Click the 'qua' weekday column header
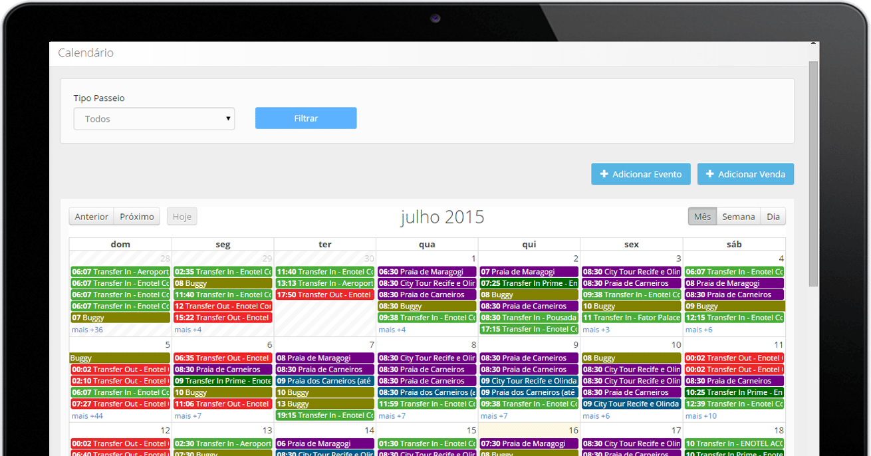The height and width of the screenshot is (456, 871). [427, 245]
